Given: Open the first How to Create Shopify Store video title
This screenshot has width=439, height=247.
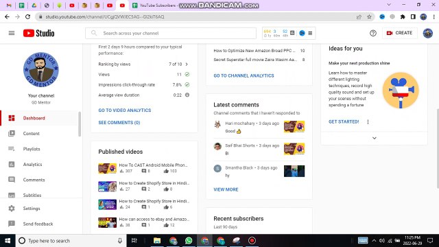Looking at the screenshot, I should (x=154, y=183).
